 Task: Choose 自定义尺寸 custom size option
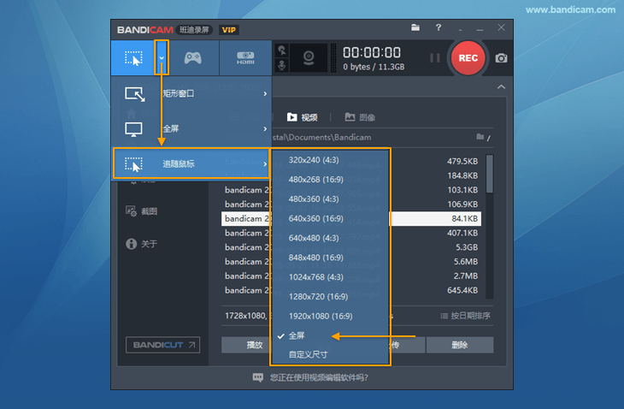coord(330,354)
